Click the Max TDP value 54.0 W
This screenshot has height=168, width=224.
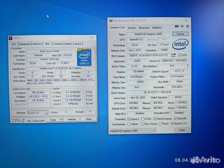pyautogui.click(x=68, y=55)
